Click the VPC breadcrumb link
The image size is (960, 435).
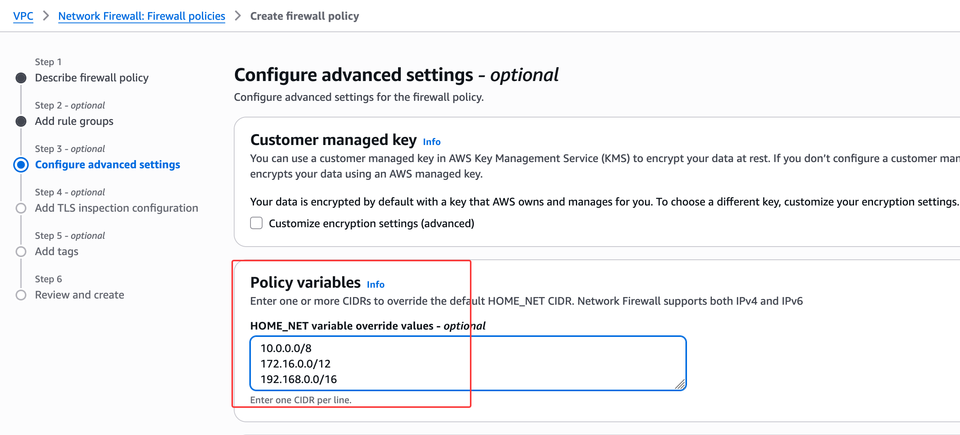[x=23, y=16]
